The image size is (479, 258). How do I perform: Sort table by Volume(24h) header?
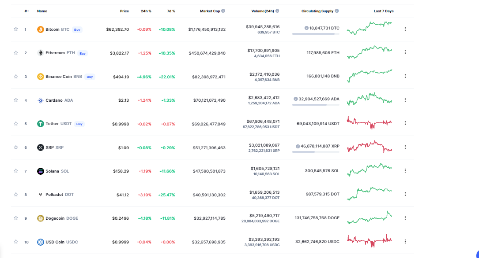[263, 11]
